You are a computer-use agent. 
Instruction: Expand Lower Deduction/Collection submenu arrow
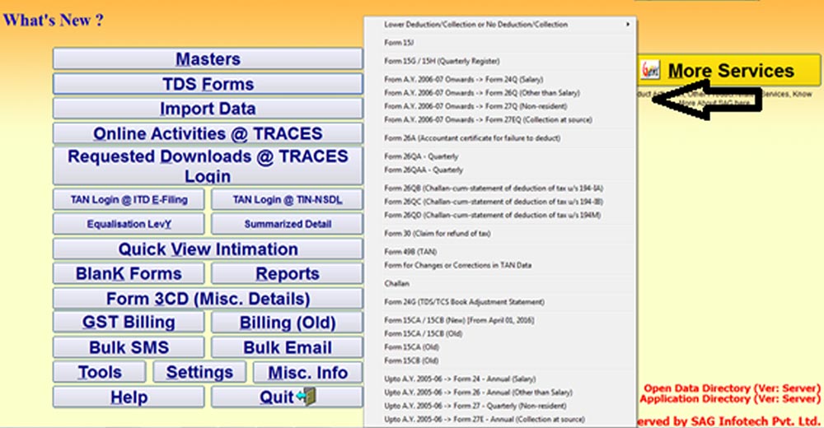point(629,25)
